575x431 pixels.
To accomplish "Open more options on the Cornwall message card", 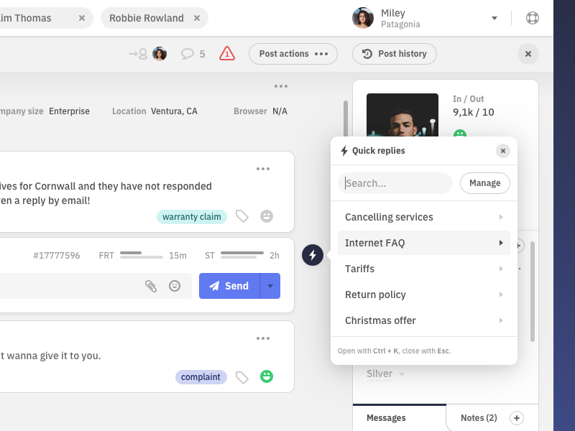I will tap(263, 169).
